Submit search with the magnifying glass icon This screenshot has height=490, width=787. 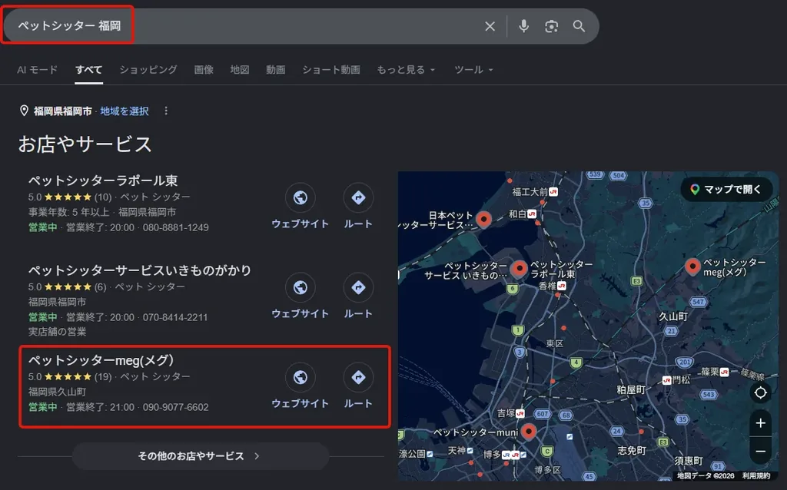click(579, 26)
